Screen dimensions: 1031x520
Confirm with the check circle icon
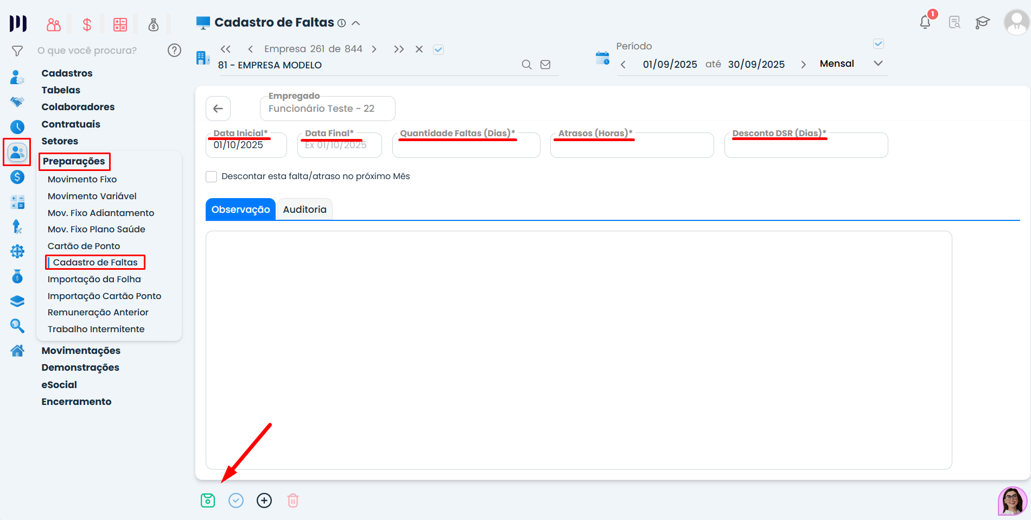coord(236,500)
